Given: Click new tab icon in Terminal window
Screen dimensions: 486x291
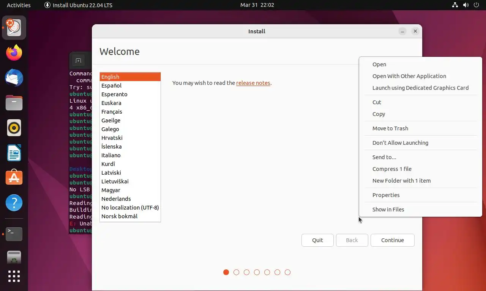Looking at the screenshot, I should 78,61.
